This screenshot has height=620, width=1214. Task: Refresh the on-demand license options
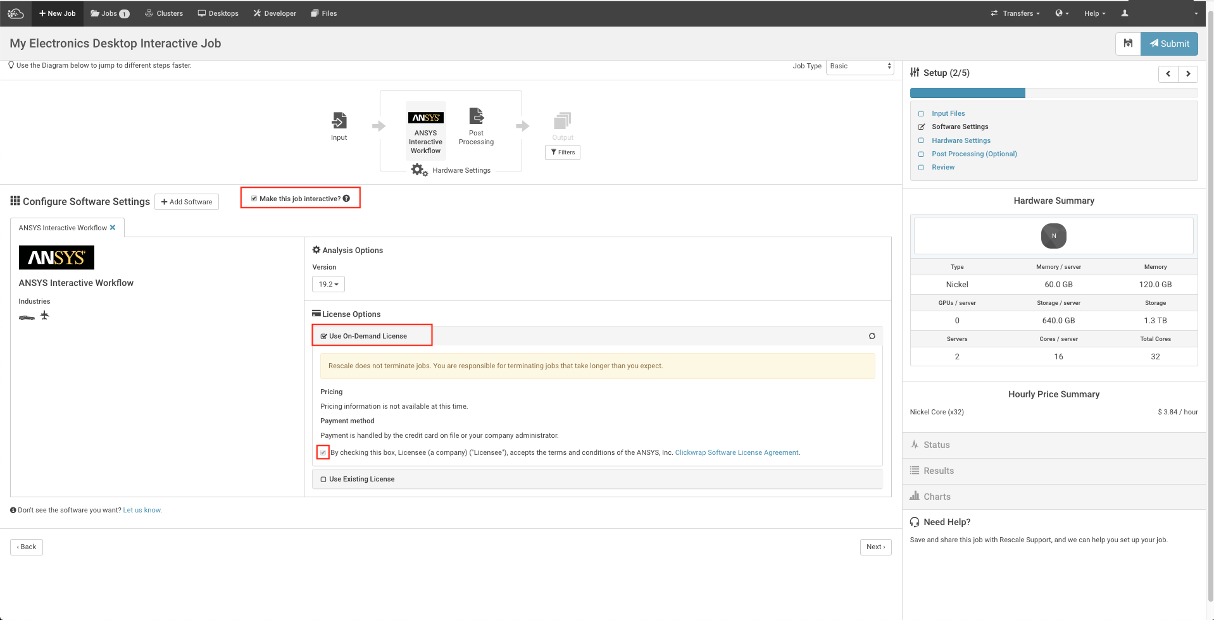pos(872,336)
